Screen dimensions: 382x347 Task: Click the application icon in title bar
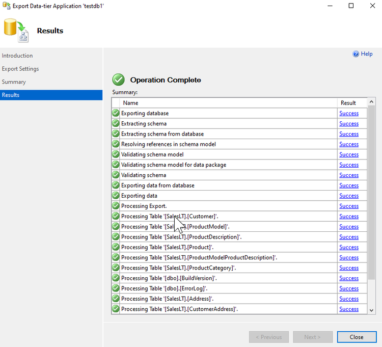6,6
